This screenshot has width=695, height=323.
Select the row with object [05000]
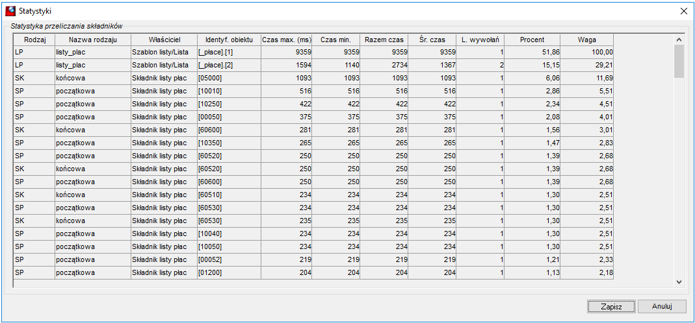click(313, 78)
